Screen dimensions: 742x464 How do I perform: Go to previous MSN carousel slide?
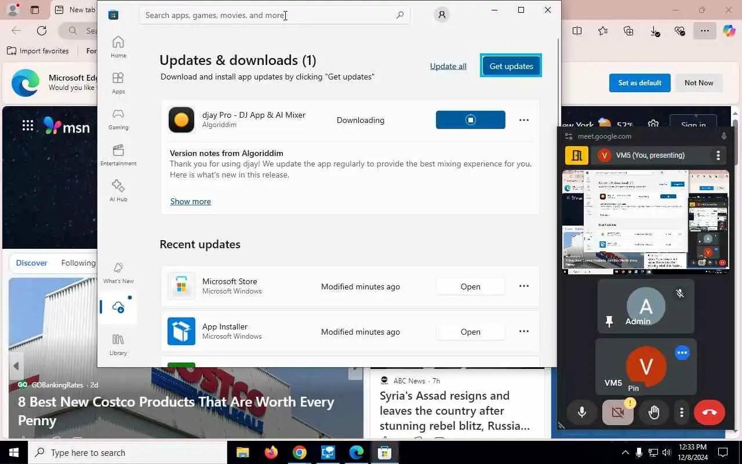(x=16, y=366)
